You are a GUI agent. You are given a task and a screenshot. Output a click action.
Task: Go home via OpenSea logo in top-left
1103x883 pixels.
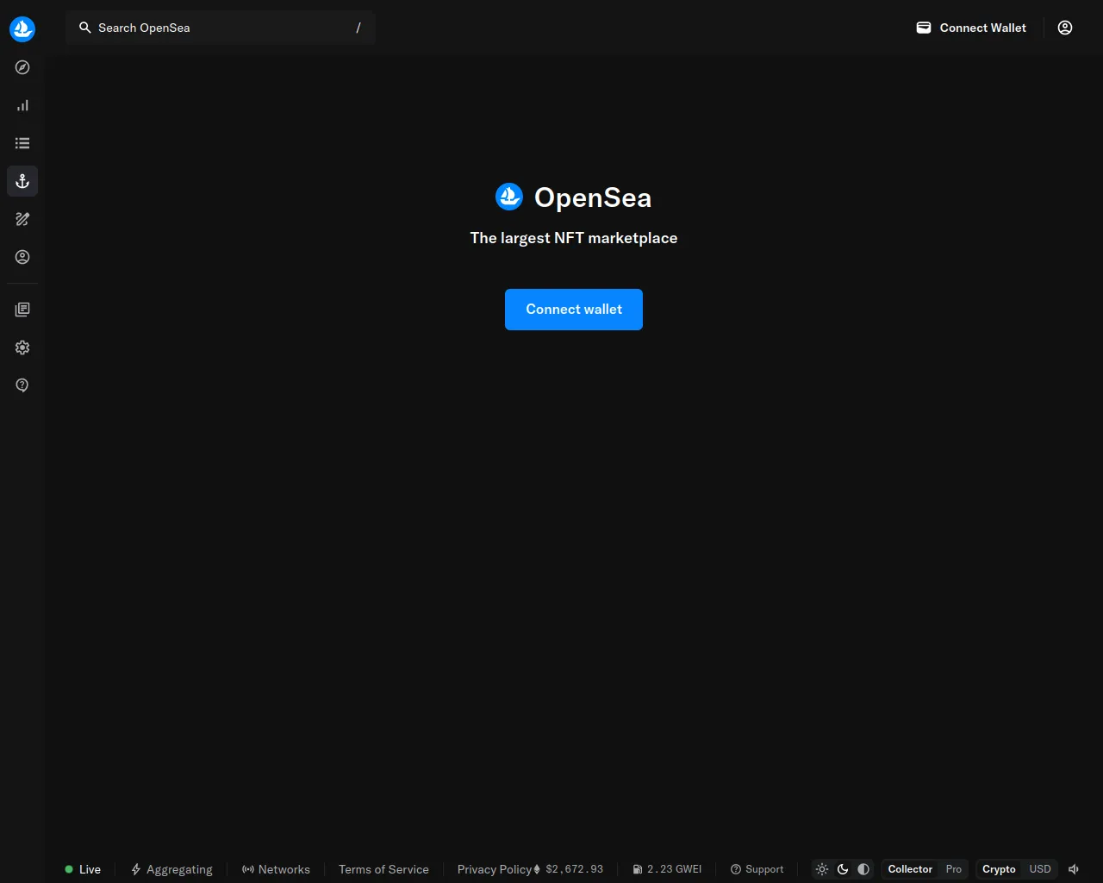coord(22,28)
